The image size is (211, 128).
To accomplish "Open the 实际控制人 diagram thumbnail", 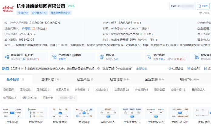I will point(108,113).
